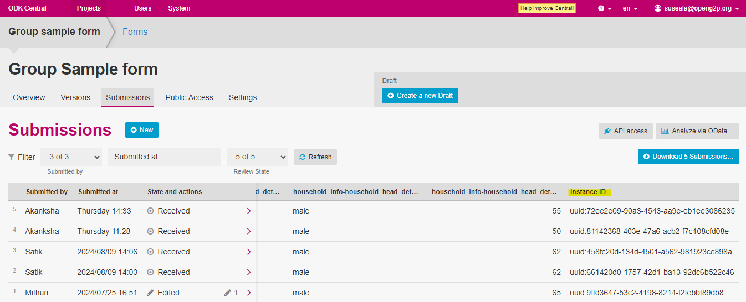This screenshot has width=746, height=302.
Task: Open the Settings tab
Action: [x=243, y=97]
